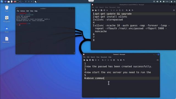The image size is (176, 99).
Task: Switch to workspace 2 in the panel
Action: (x=26, y=2)
